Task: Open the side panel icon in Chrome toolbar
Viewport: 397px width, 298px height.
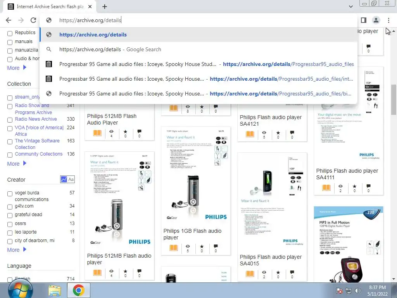Action: [364, 20]
